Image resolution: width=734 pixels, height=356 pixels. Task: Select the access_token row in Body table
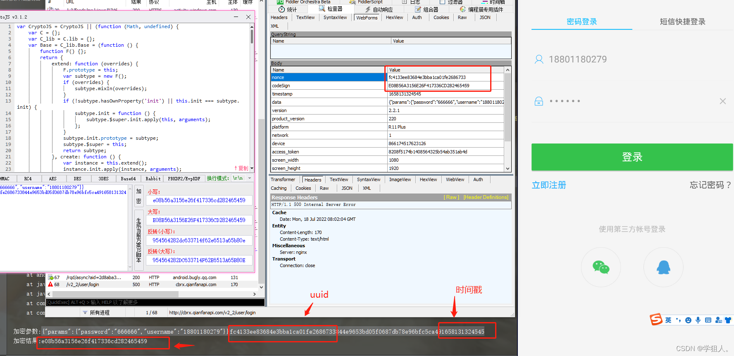(x=387, y=152)
